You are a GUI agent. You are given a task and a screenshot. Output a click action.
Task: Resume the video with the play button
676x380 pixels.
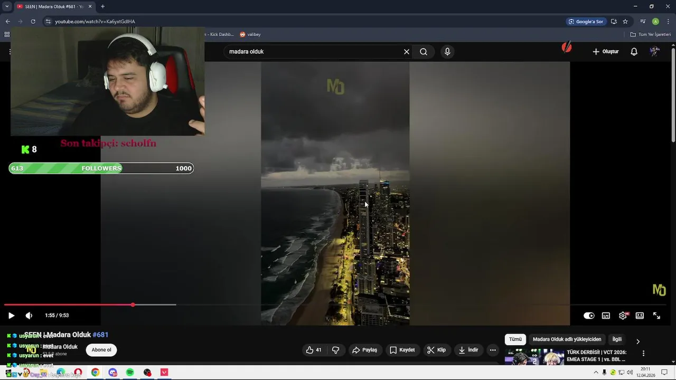tap(11, 316)
